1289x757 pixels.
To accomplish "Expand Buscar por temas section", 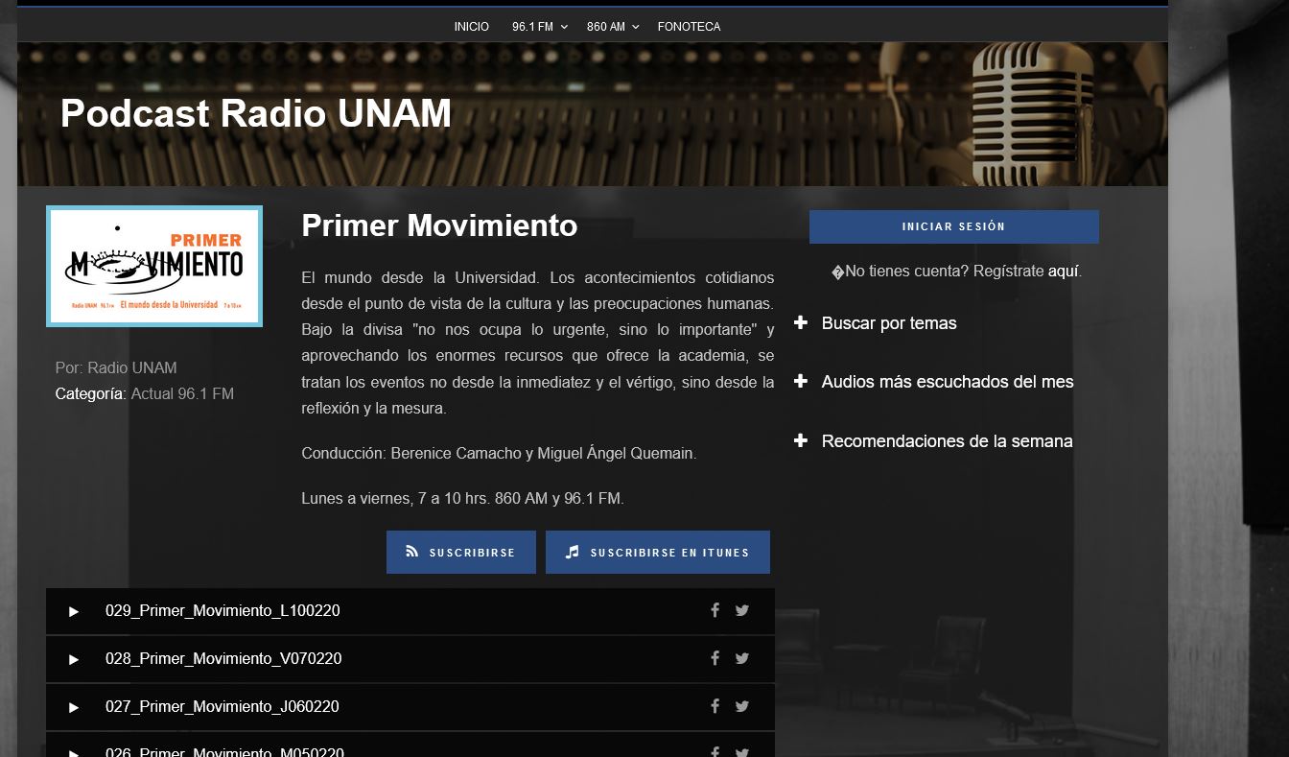I will [x=876, y=323].
